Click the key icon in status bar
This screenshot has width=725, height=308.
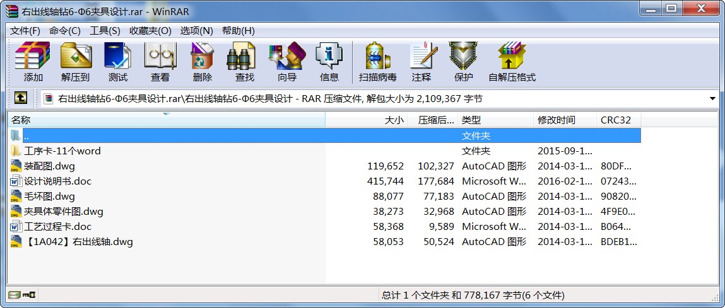(x=30, y=295)
